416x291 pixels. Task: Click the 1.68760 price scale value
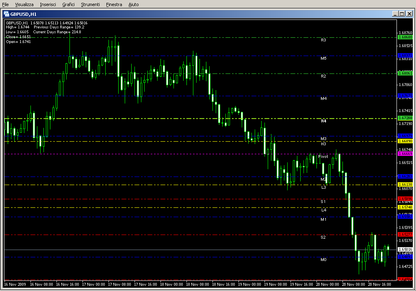click(406, 33)
